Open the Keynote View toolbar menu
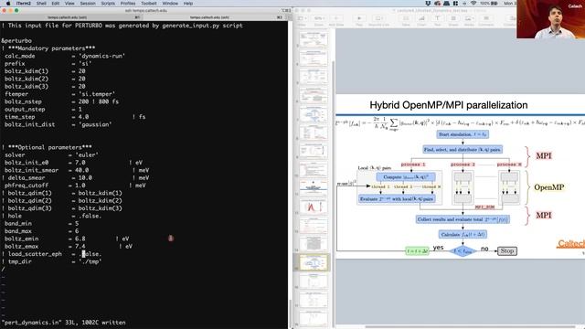 click(x=301, y=19)
